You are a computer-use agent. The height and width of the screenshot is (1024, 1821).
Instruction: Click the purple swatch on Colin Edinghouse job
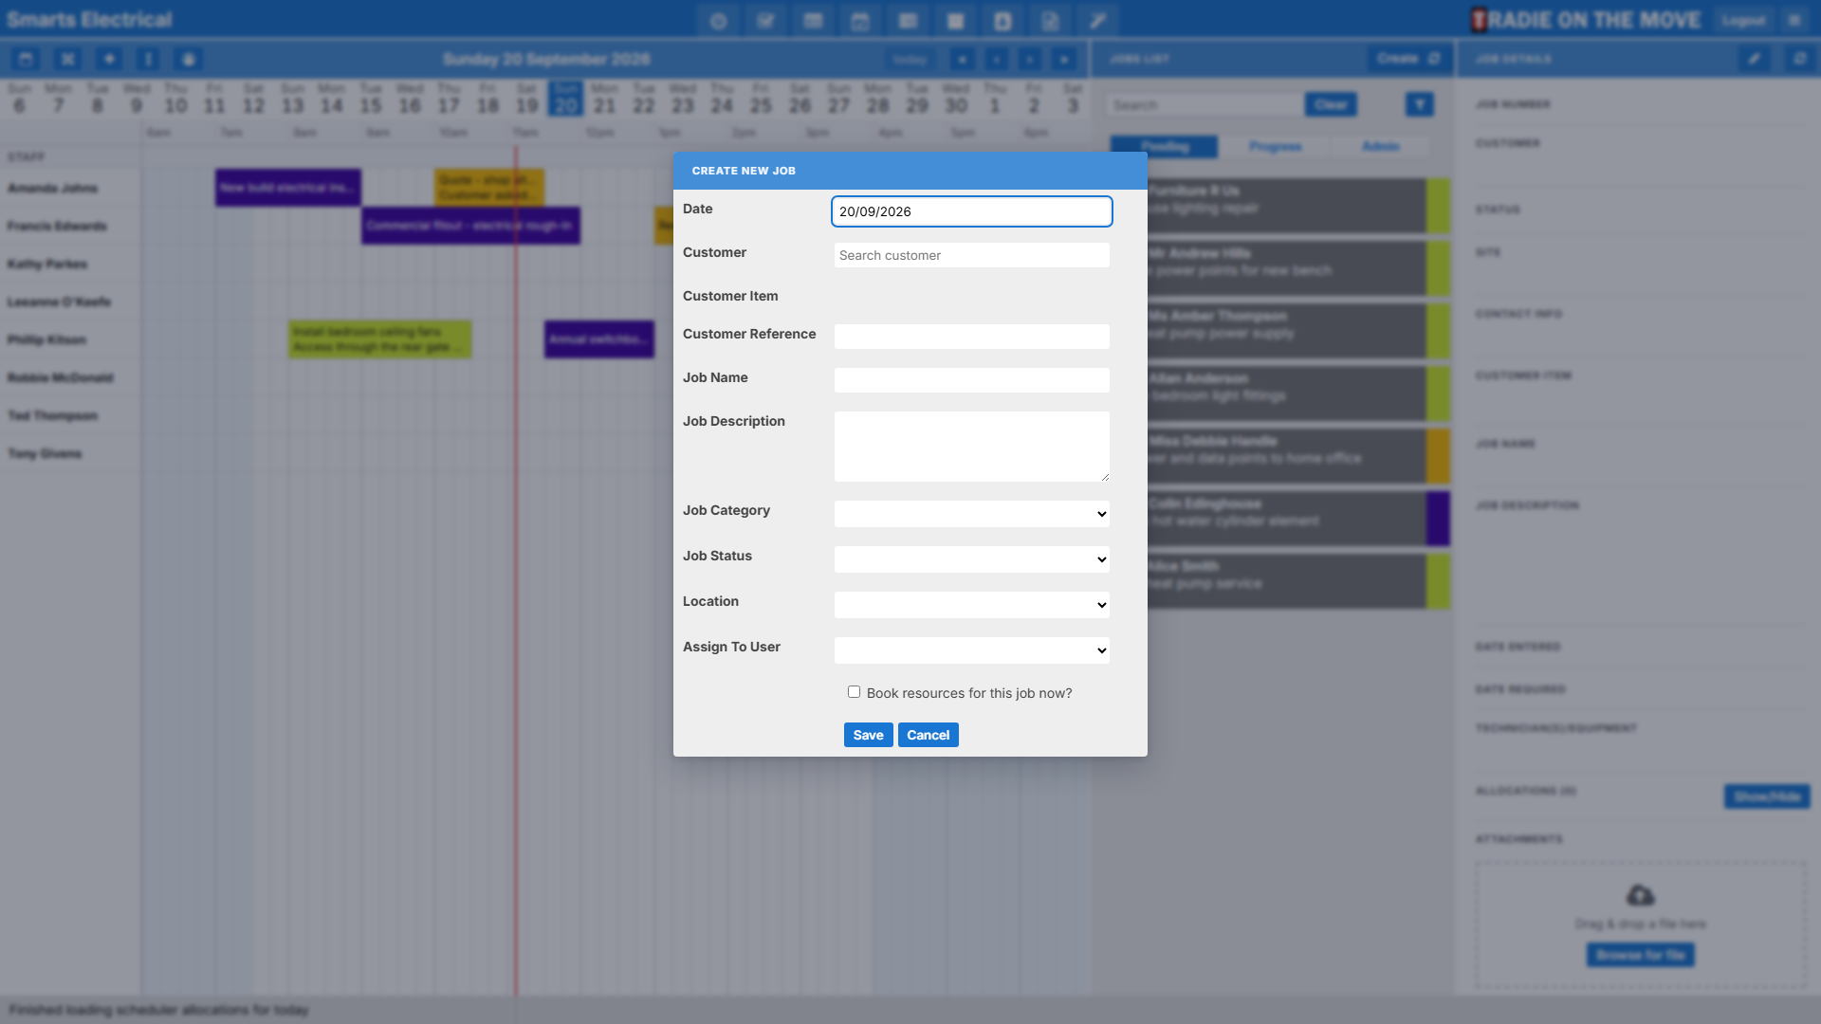tap(1438, 519)
